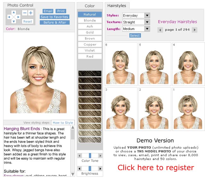Screen dimensions: 205x178
Task: Go to next hairstyles page arrow
Action: tap(194, 30)
